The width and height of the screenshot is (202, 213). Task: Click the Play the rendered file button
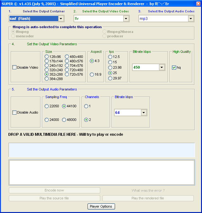[x=148, y=198]
